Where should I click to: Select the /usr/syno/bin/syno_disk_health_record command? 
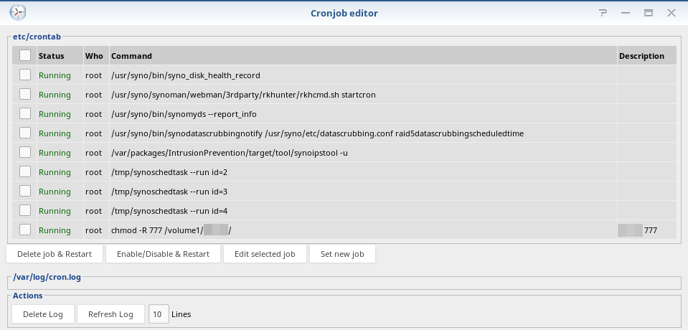click(186, 75)
